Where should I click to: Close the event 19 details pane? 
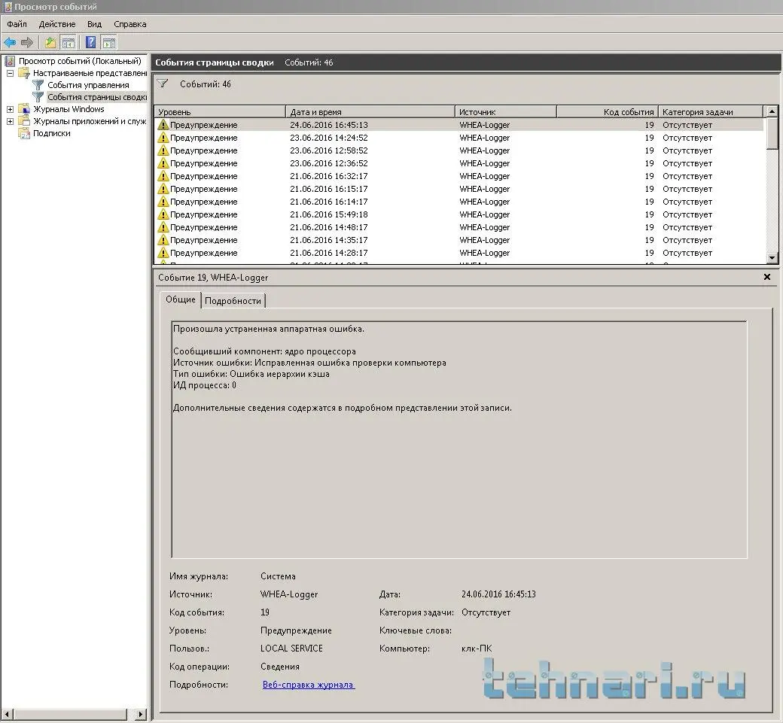[x=767, y=278]
